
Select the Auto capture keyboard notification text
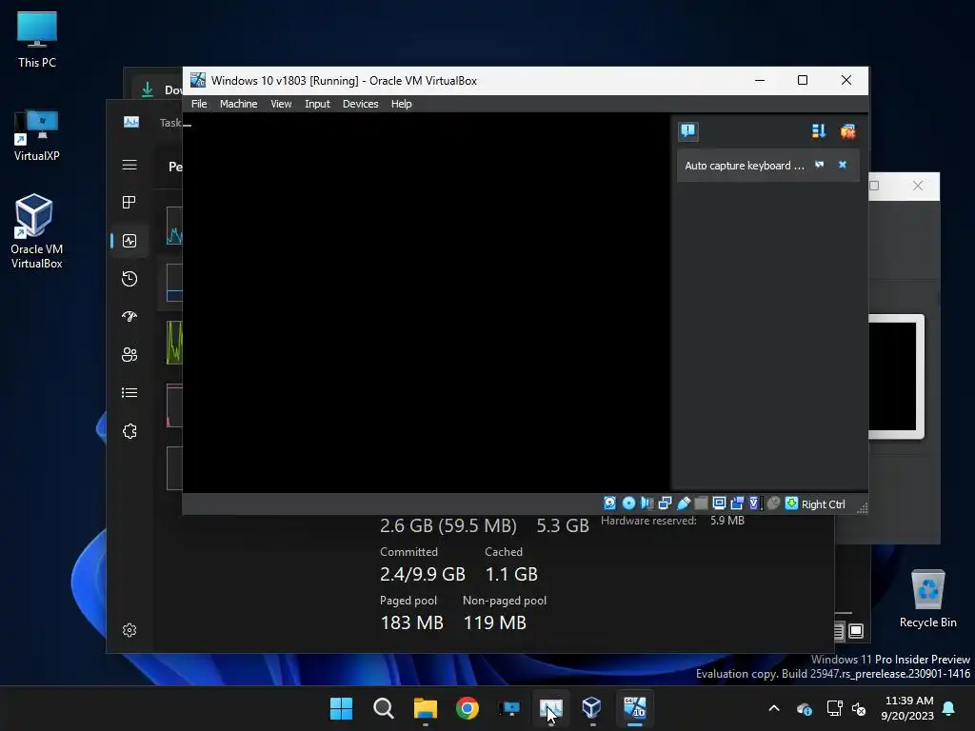pyautogui.click(x=745, y=166)
